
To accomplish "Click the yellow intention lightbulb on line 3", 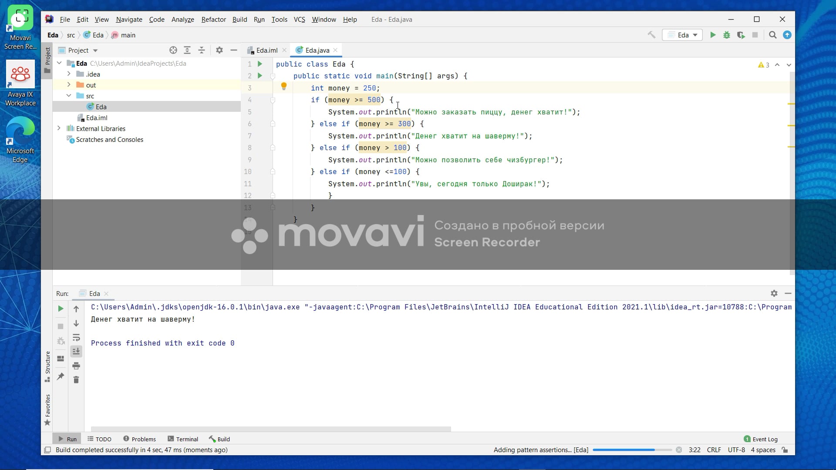I will point(284,86).
